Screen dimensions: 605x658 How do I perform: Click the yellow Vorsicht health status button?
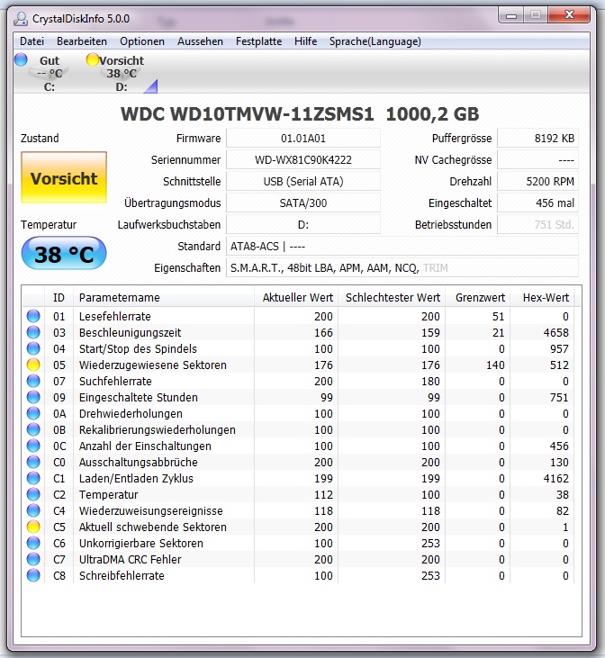64,177
